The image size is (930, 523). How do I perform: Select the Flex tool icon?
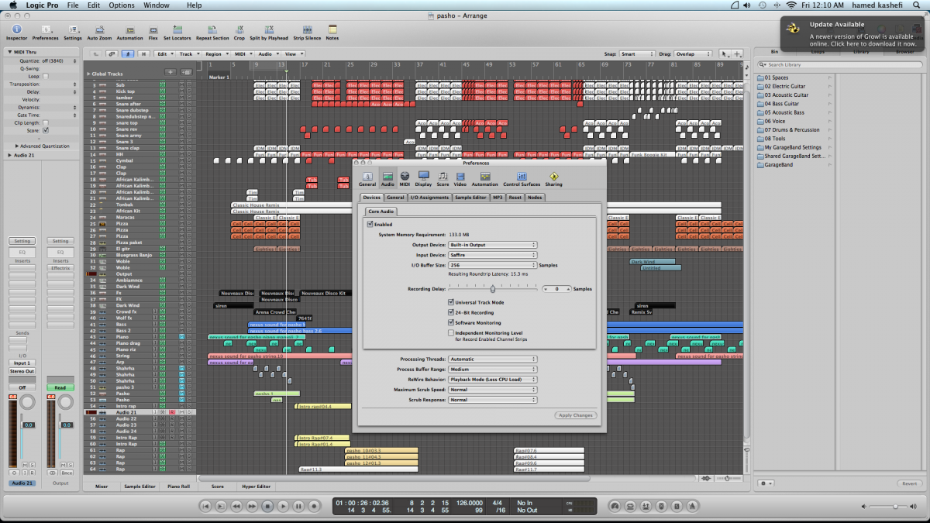153,29
